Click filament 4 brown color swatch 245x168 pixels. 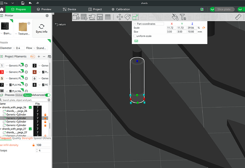(x=34, y=72)
